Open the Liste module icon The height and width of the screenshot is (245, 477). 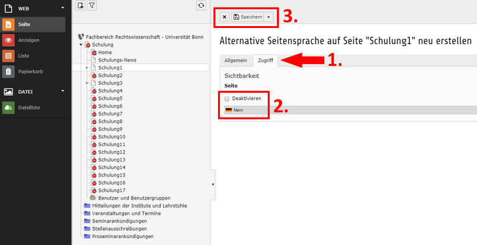8,56
